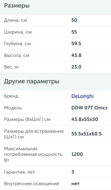Click the Высота value 43.8
The width and height of the screenshot is (111, 190).
tap(76, 55)
